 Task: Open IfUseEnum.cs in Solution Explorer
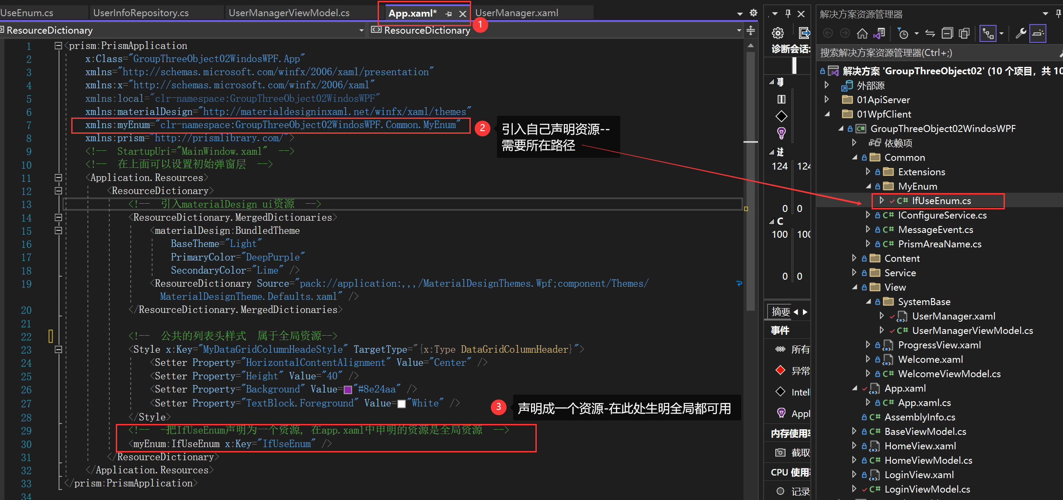tap(941, 201)
